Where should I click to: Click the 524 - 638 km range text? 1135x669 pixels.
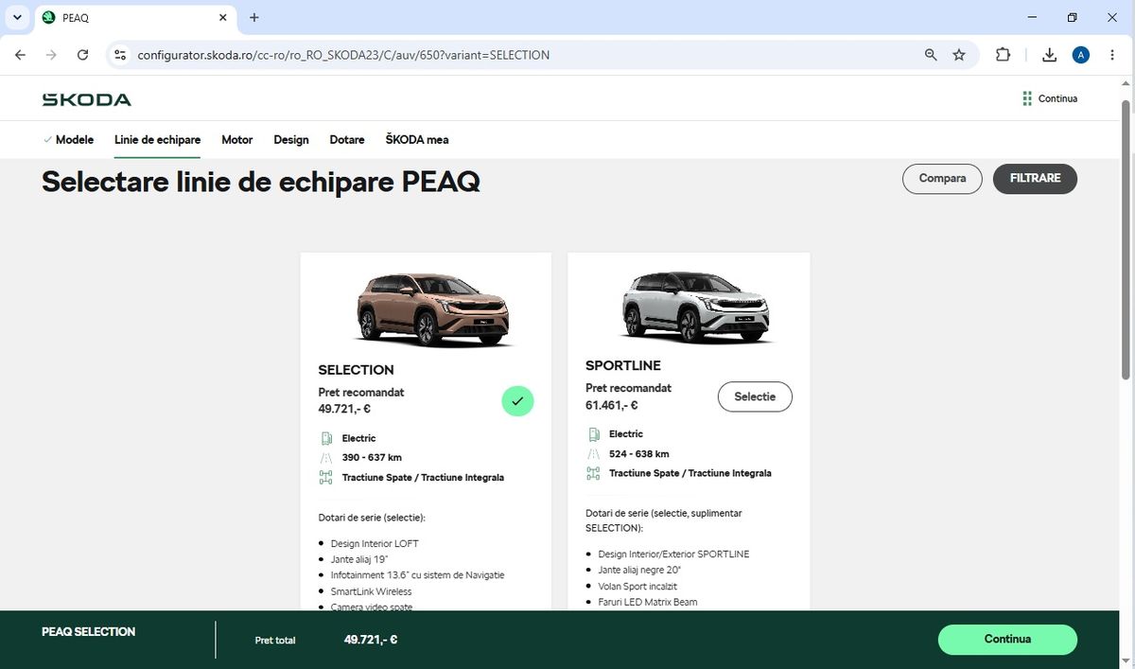(x=639, y=454)
